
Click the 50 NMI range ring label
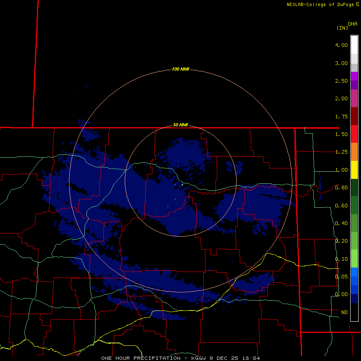click(180, 125)
